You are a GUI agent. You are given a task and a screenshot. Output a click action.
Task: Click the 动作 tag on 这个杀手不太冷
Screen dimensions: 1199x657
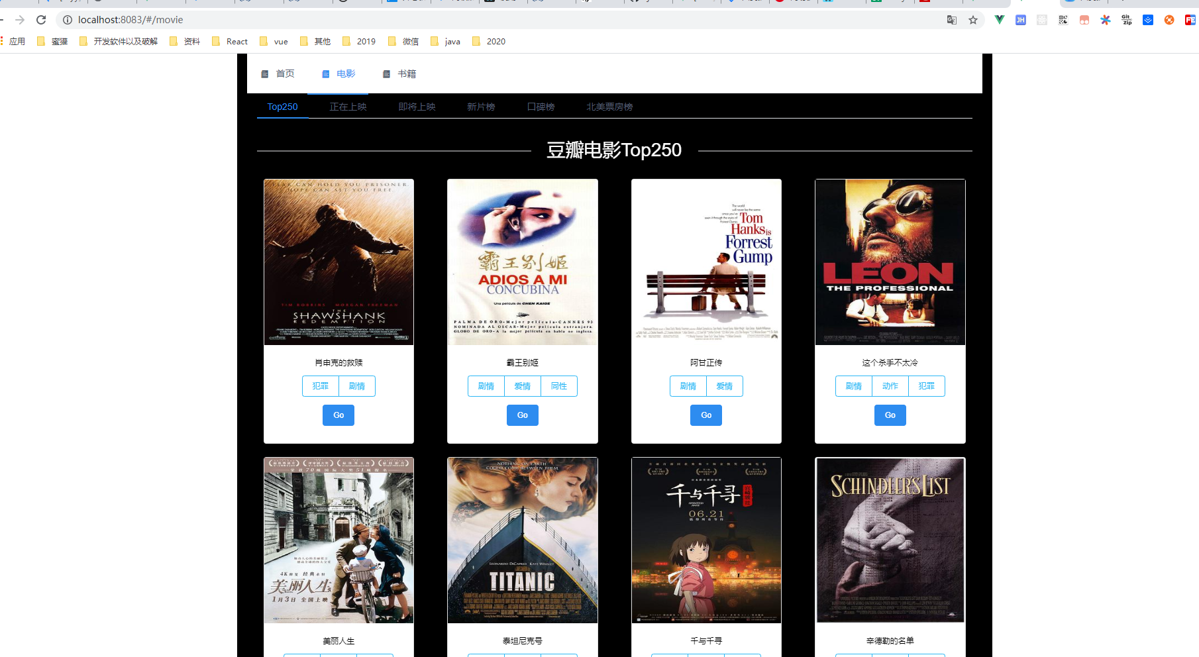pos(890,386)
